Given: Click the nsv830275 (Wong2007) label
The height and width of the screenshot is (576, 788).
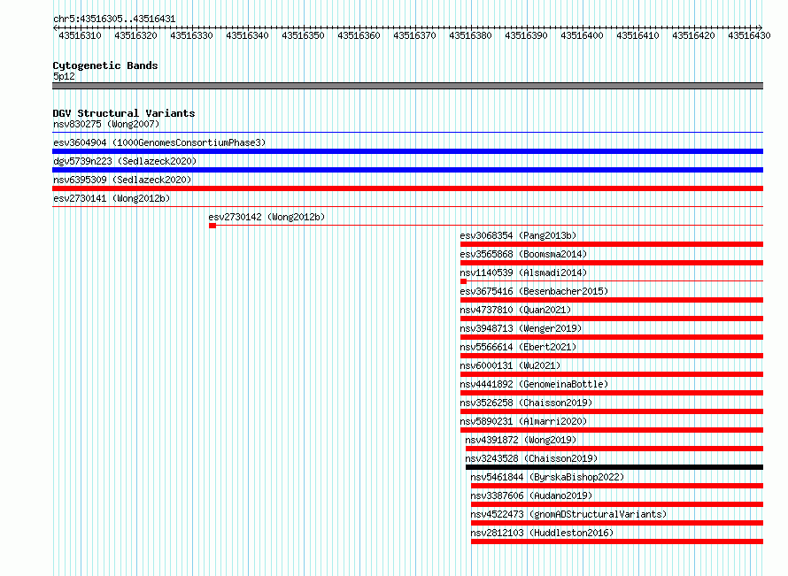Looking at the screenshot, I should point(106,124).
